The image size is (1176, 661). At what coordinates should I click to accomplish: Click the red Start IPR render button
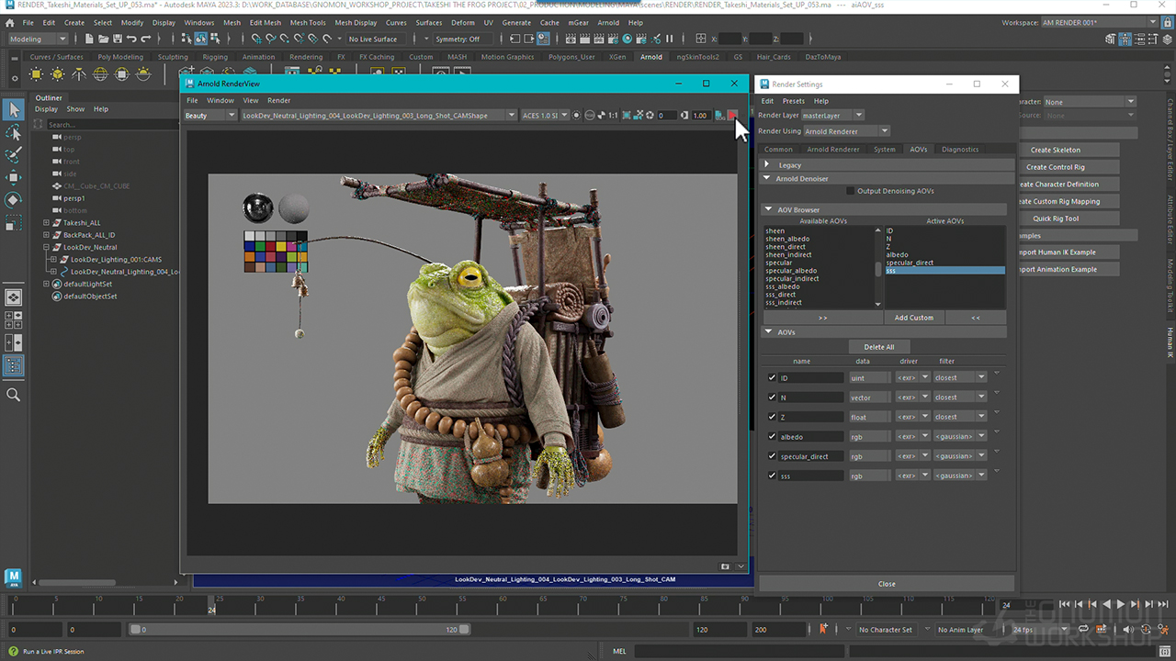(x=732, y=116)
